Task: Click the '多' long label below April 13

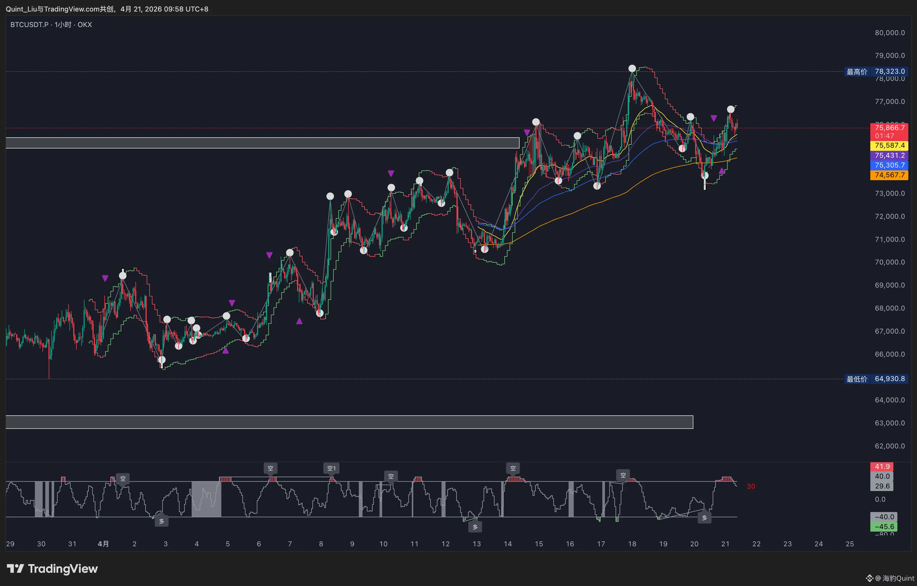Action: [475, 527]
